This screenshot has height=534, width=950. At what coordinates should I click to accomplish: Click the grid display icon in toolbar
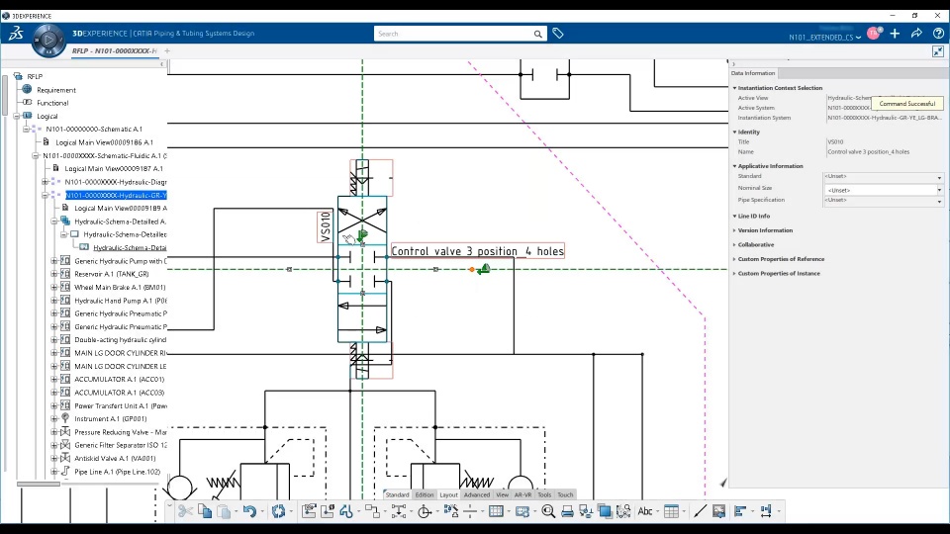[496, 511]
